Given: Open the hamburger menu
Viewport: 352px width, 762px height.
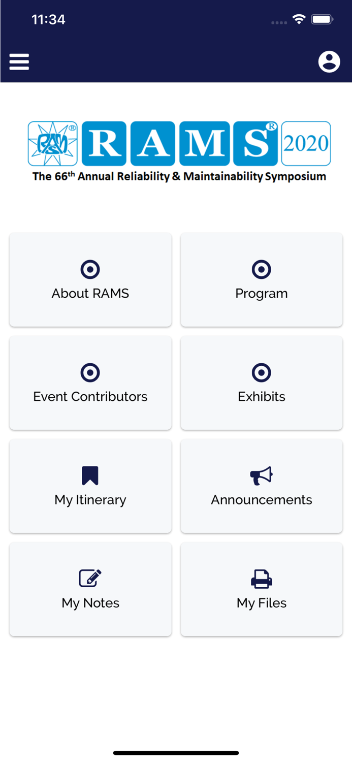Looking at the screenshot, I should coord(19,62).
